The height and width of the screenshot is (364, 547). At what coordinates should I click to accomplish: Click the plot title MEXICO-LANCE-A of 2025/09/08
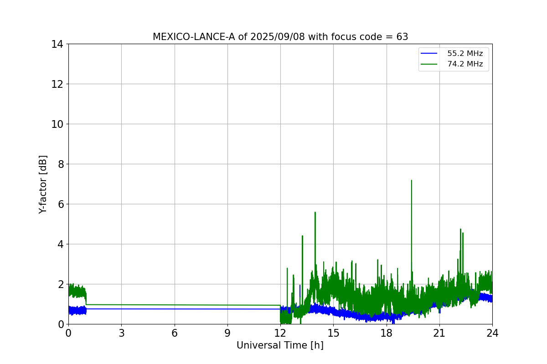point(280,37)
